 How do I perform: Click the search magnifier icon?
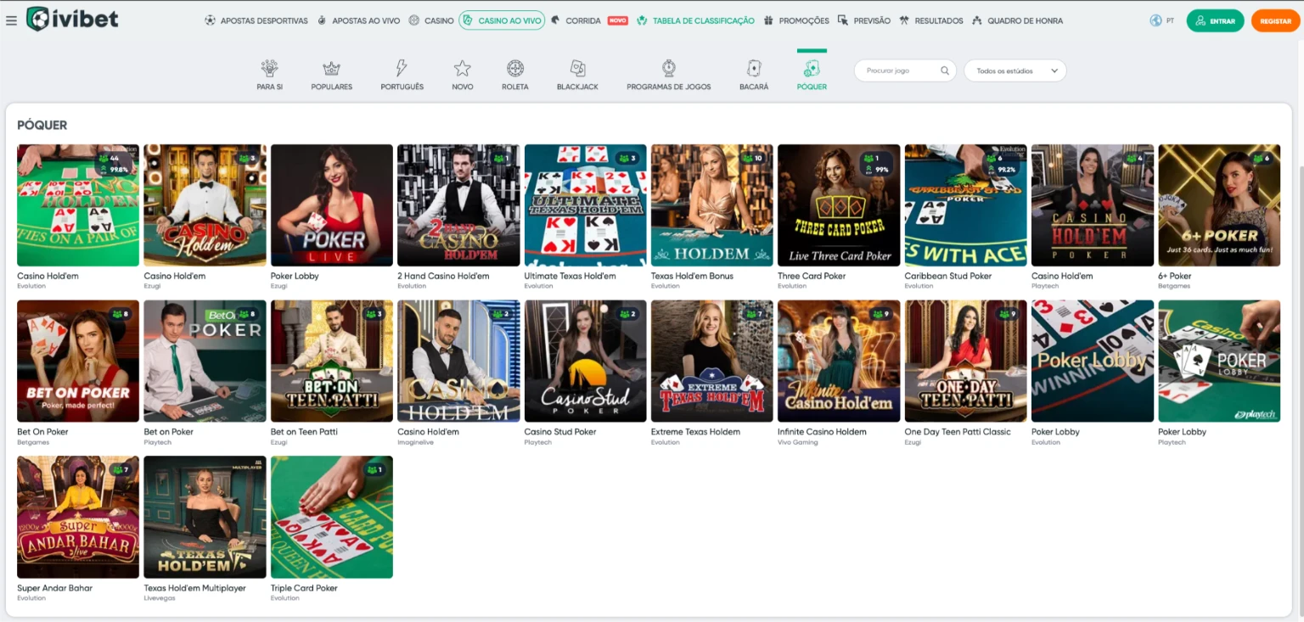pyautogui.click(x=945, y=70)
